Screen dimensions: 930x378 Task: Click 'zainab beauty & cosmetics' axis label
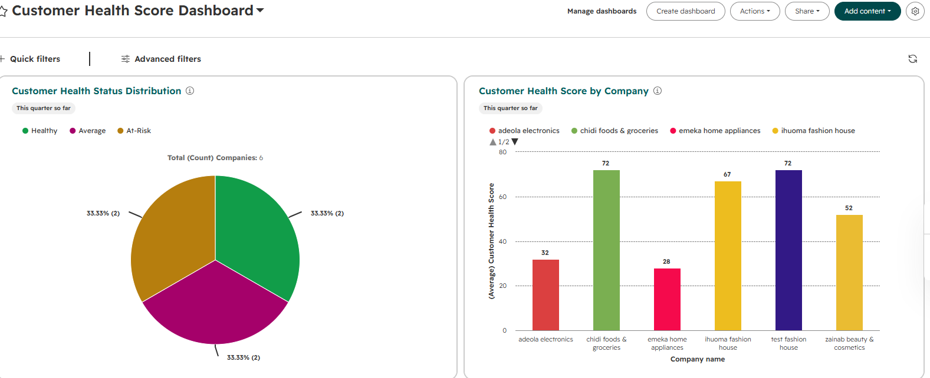coord(849,343)
